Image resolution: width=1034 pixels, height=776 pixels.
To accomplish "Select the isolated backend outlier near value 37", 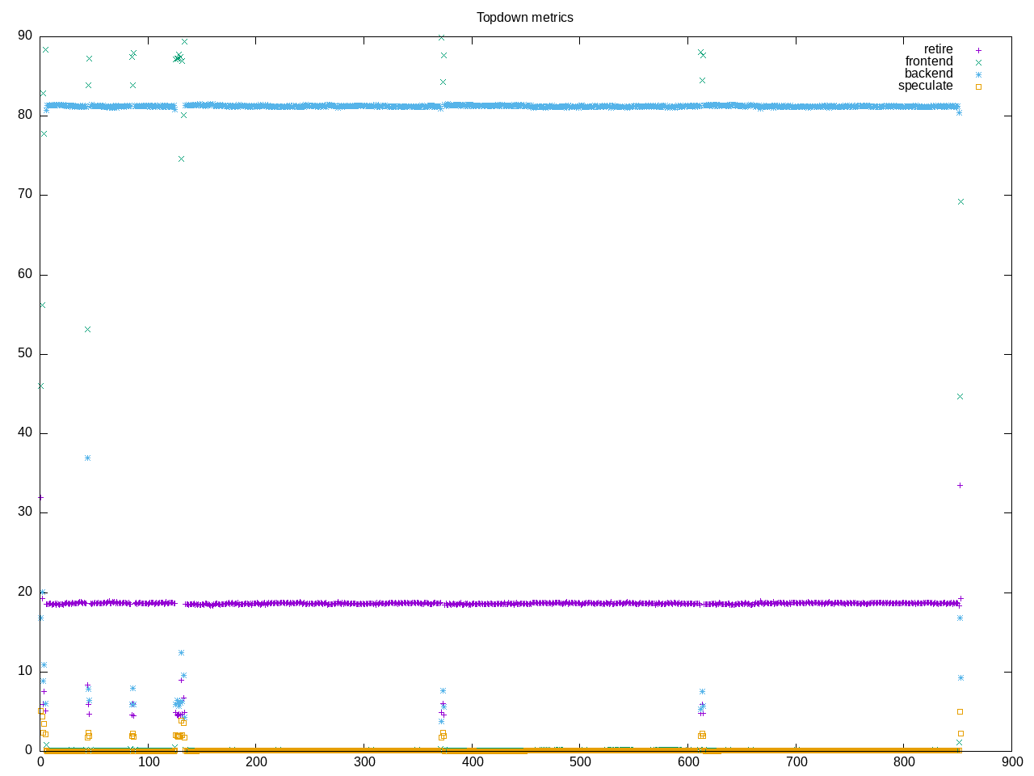I will [87, 458].
